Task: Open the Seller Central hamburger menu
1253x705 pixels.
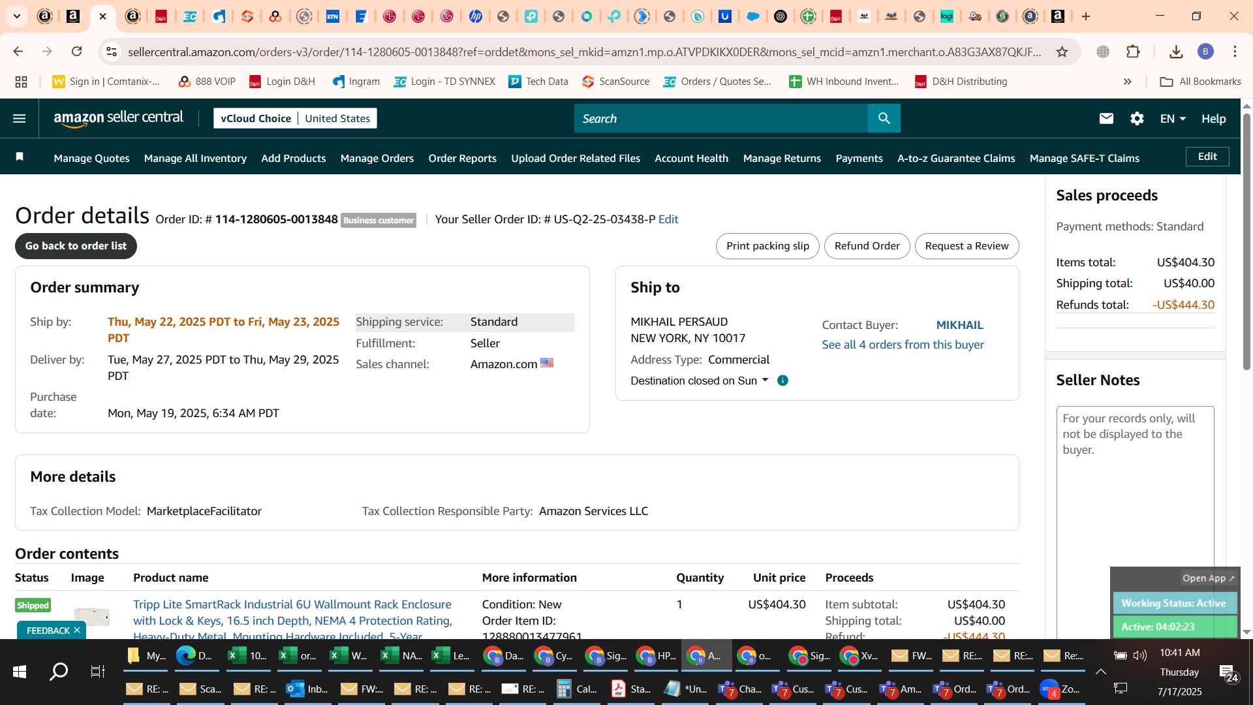Action: click(20, 118)
